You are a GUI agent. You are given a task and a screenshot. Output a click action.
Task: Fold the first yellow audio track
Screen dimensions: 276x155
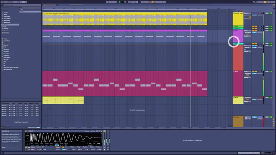pos(234,13)
